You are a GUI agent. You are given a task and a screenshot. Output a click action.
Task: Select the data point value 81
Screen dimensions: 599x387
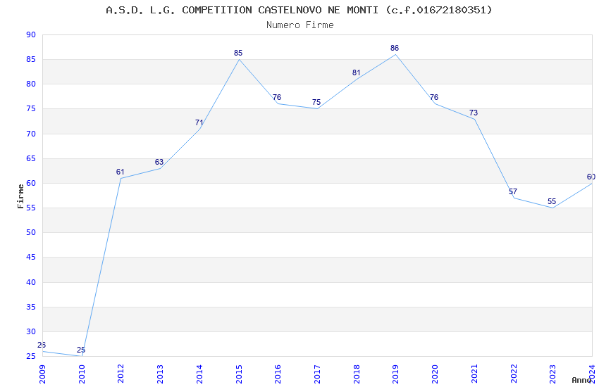click(356, 72)
